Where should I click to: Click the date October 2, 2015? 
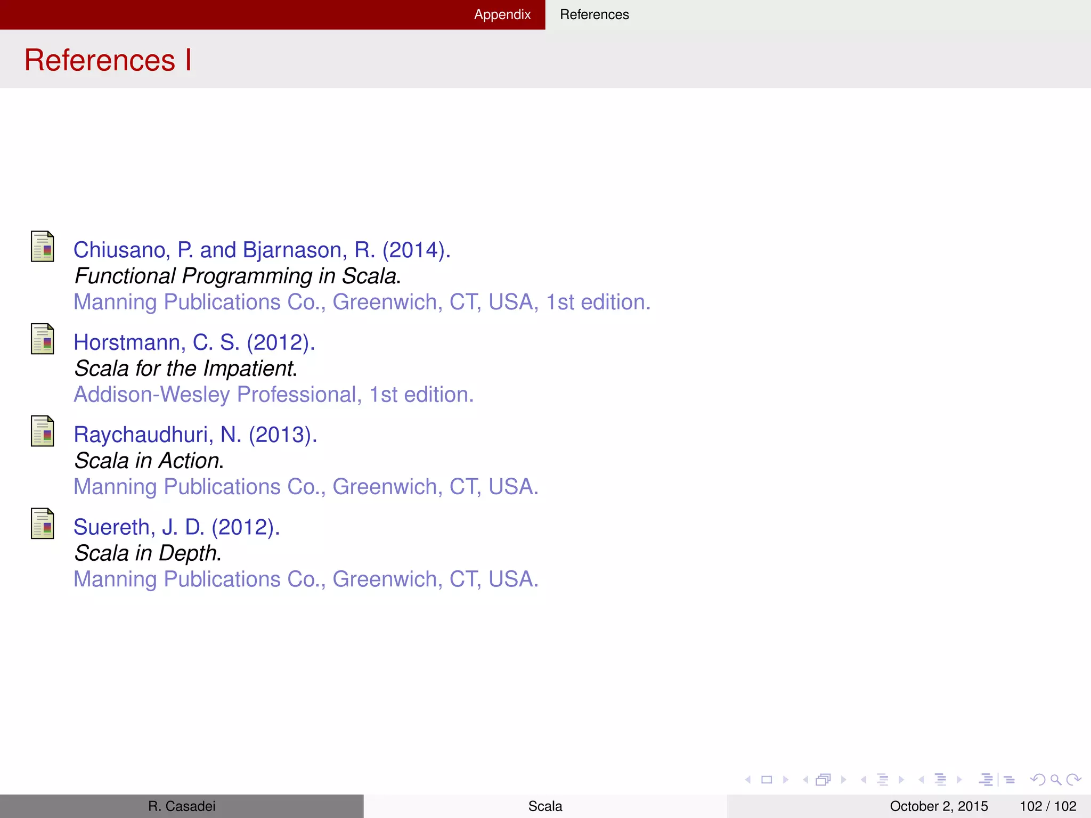pyautogui.click(x=939, y=806)
